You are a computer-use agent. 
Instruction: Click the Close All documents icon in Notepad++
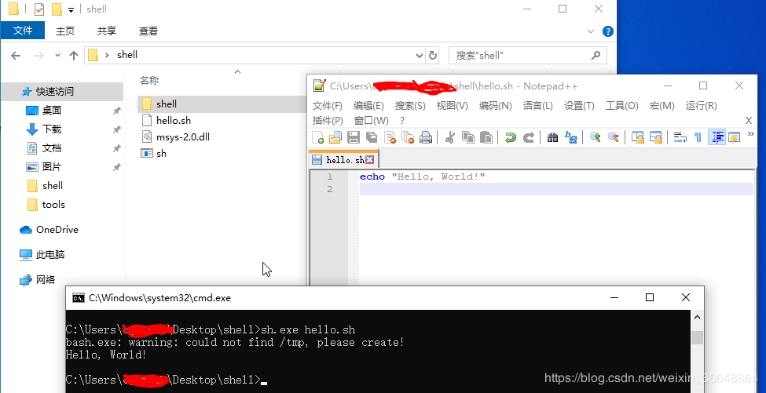(408, 137)
